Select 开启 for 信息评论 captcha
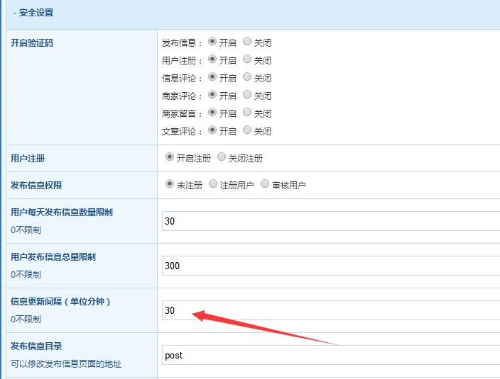 (x=212, y=77)
